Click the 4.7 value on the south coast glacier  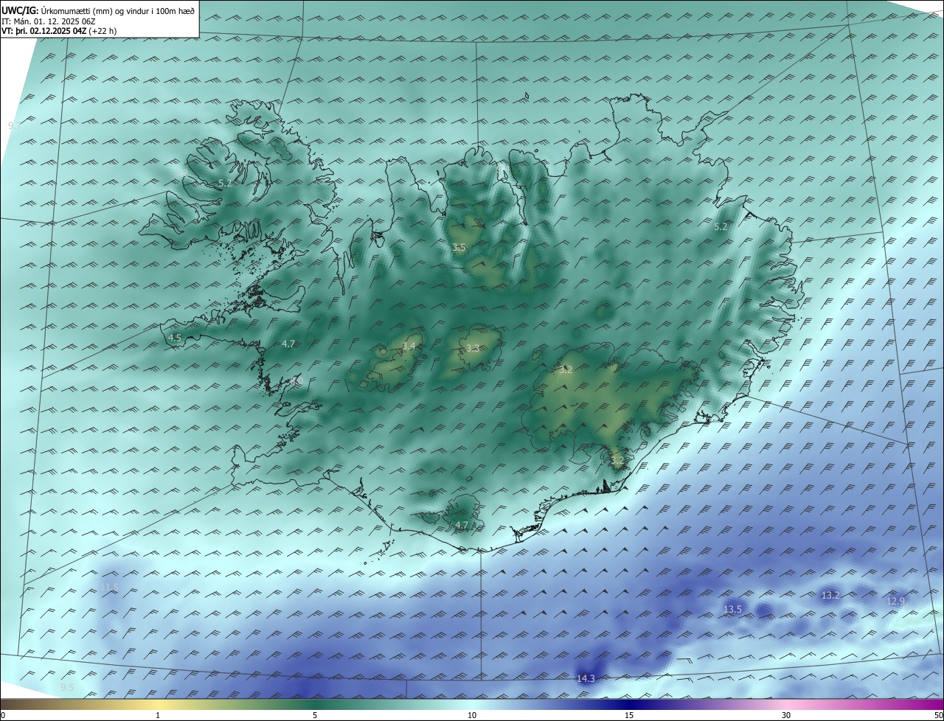[462, 526]
